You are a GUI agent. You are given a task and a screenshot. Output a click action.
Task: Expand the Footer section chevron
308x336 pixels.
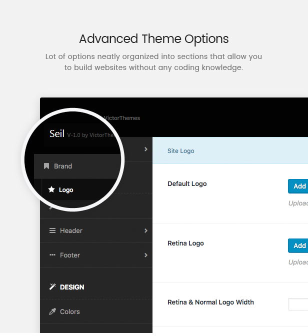point(146,255)
